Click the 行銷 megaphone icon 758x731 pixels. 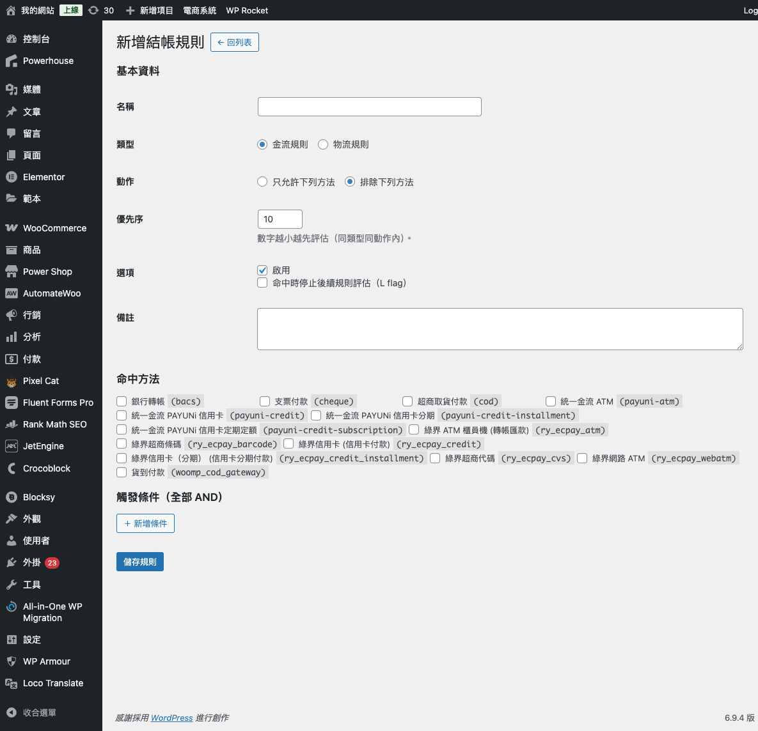coord(12,315)
